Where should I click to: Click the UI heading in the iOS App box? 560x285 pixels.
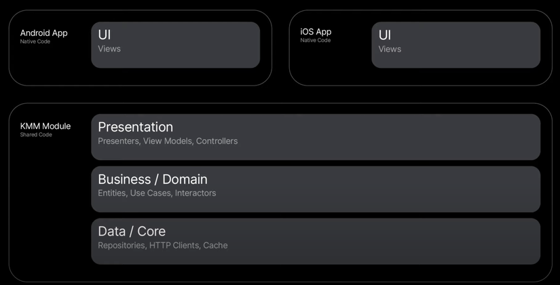coord(384,35)
